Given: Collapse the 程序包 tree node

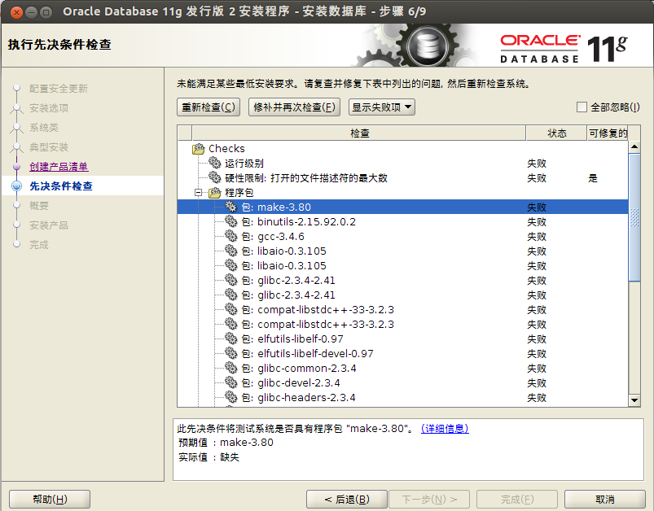Looking at the screenshot, I should pyautogui.click(x=199, y=193).
